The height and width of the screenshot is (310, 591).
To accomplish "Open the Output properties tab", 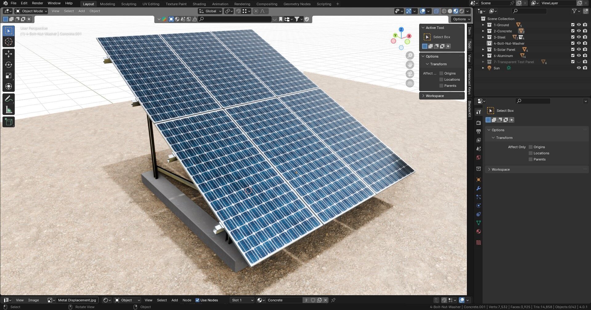I will coord(478,132).
